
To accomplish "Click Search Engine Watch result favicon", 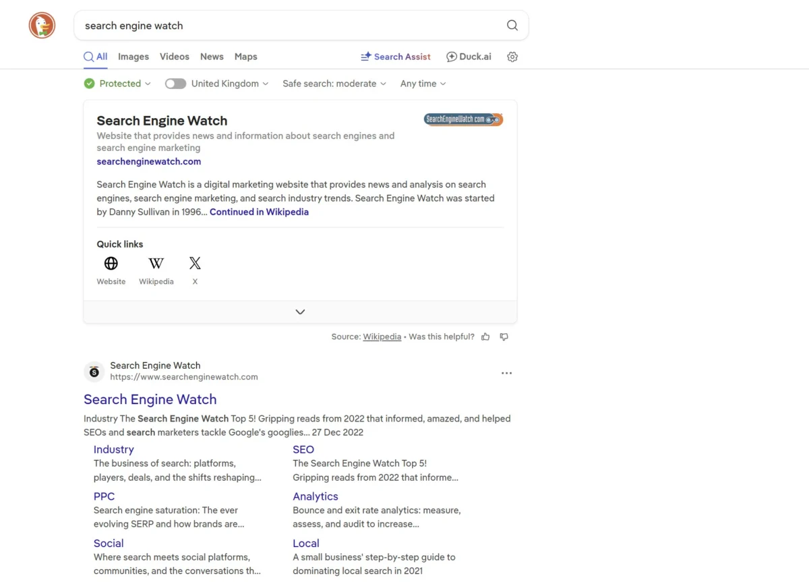I will (94, 372).
